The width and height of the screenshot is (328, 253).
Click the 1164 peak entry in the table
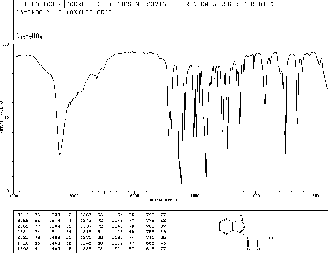coord(117,215)
